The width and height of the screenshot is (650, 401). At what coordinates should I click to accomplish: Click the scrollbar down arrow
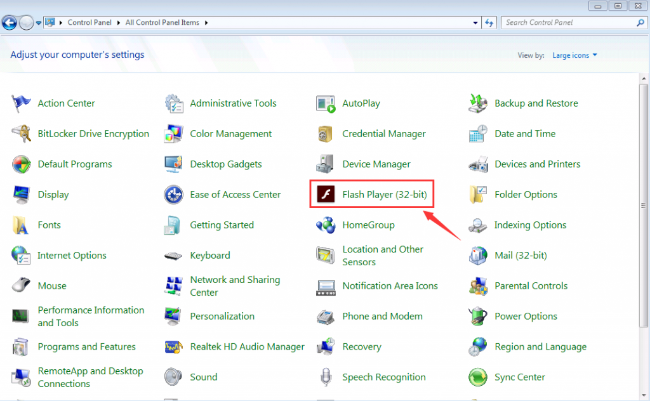[644, 395]
